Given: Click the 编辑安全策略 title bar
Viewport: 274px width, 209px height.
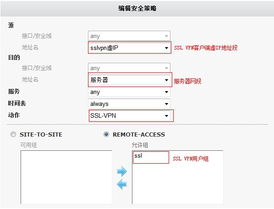Looking at the screenshot, I should [137, 8].
